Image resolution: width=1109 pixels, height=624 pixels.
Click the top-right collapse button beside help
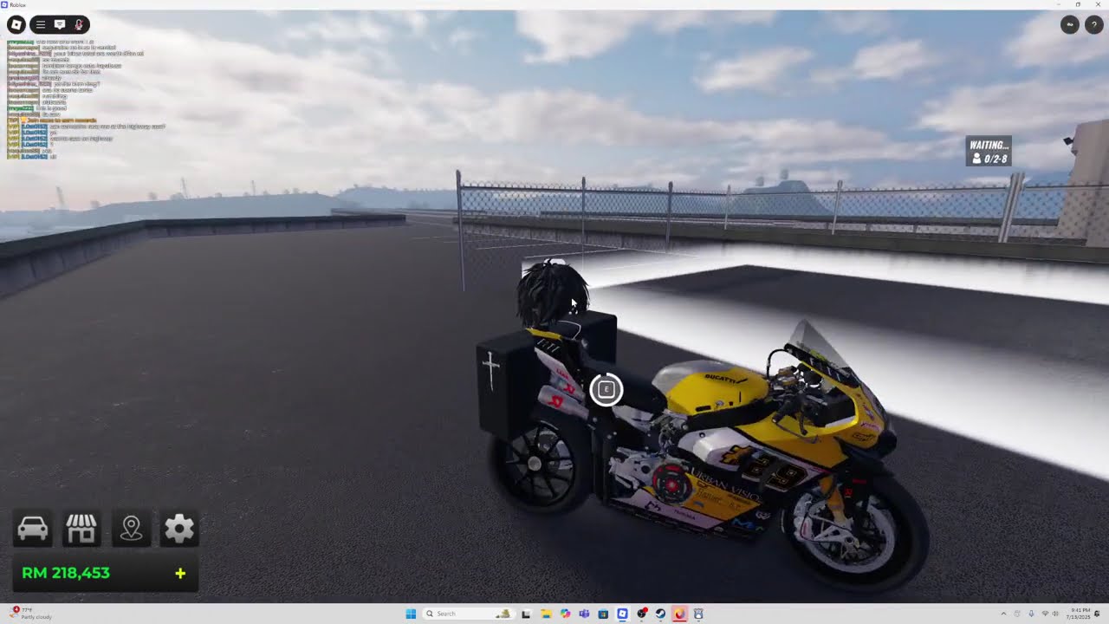click(x=1070, y=25)
